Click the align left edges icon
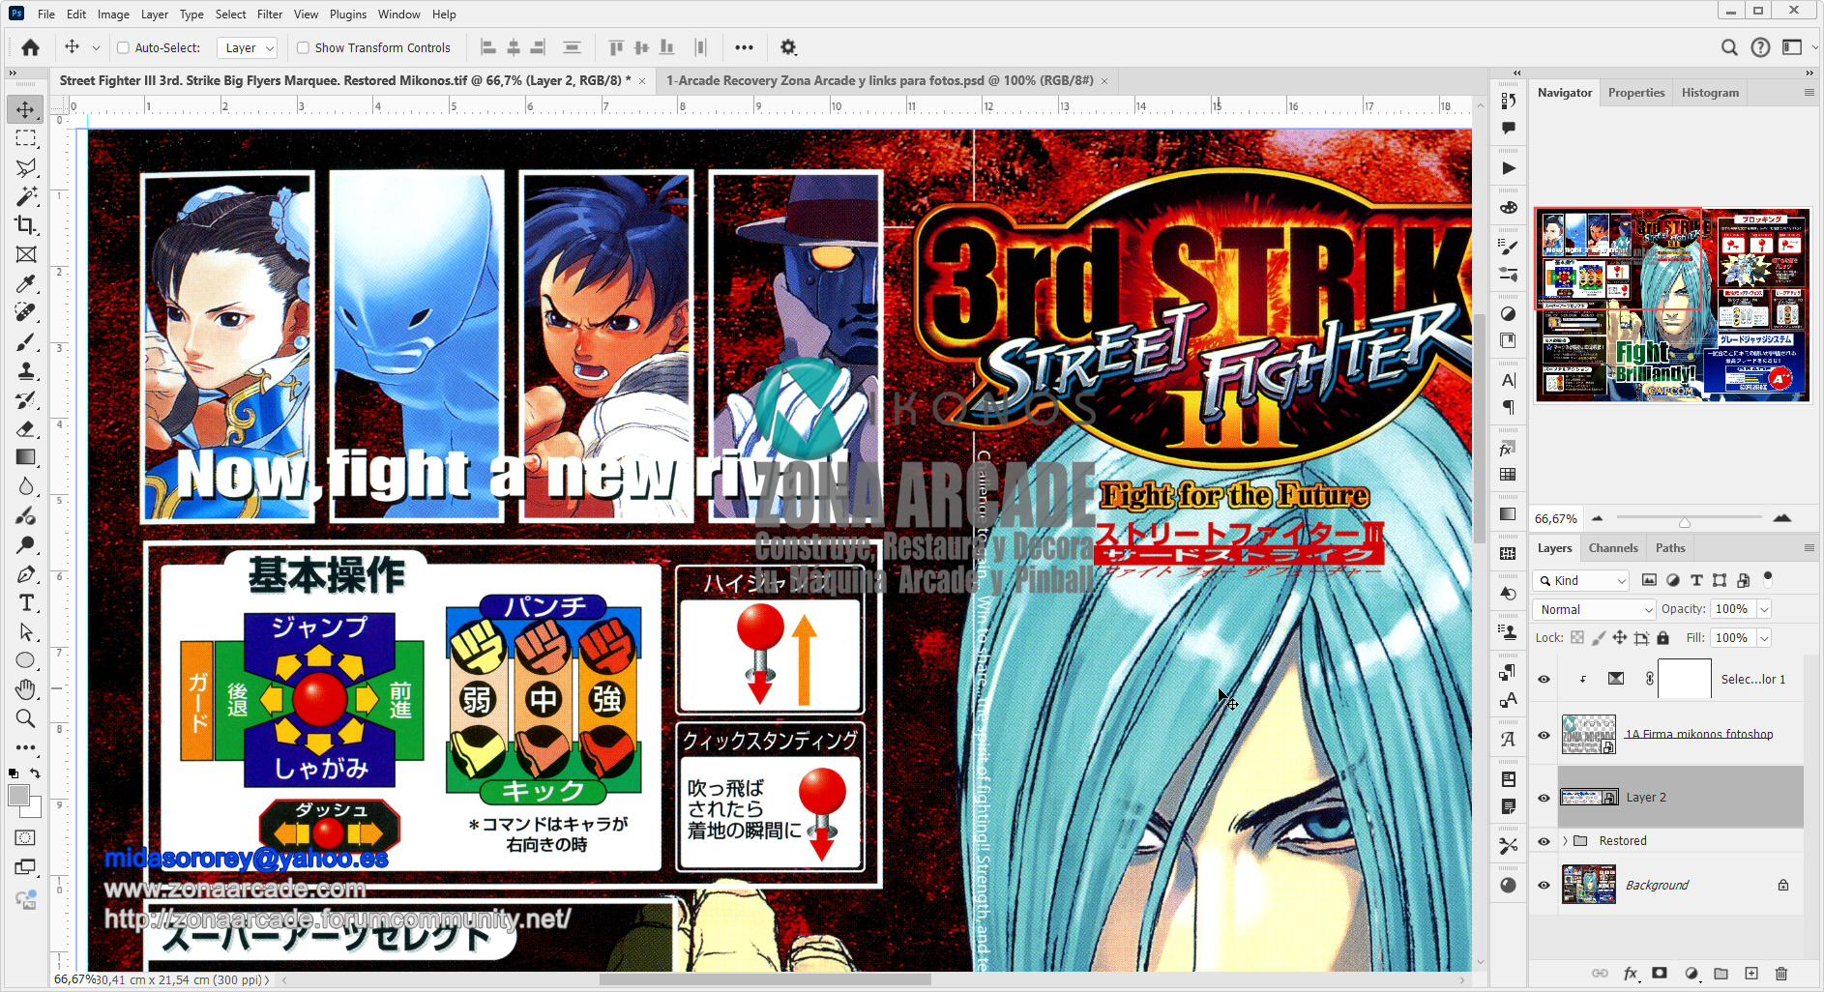The height and width of the screenshot is (992, 1824). point(488,47)
